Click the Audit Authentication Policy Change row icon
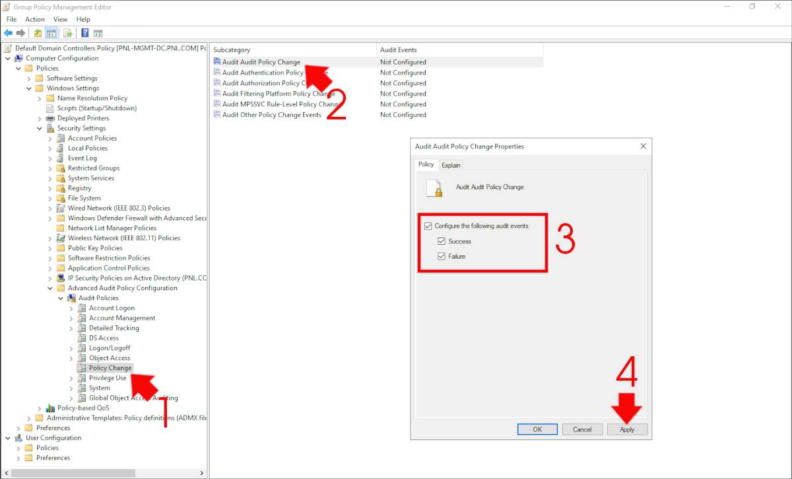This screenshot has height=479, width=792. click(x=217, y=73)
